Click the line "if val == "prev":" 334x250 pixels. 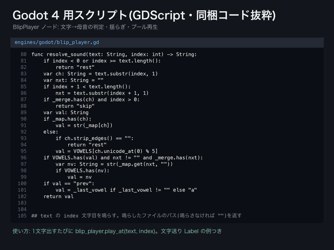[x=69, y=184]
